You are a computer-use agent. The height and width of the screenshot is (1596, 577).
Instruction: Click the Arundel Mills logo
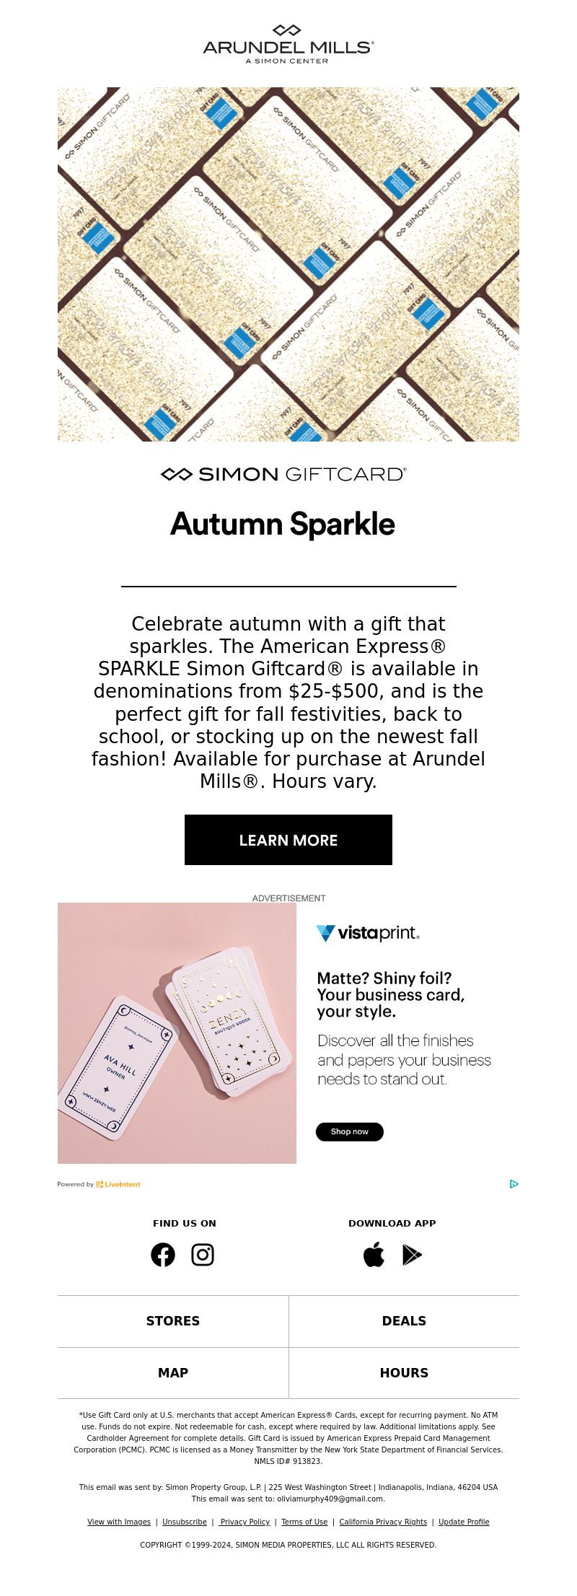[x=288, y=44]
